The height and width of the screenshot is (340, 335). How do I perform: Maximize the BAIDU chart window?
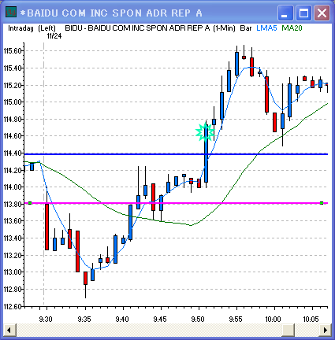pyautogui.click(x=303, y=13)
